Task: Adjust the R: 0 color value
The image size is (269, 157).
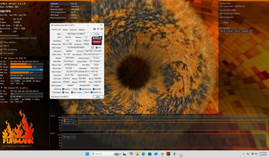Action: point(223,31)
